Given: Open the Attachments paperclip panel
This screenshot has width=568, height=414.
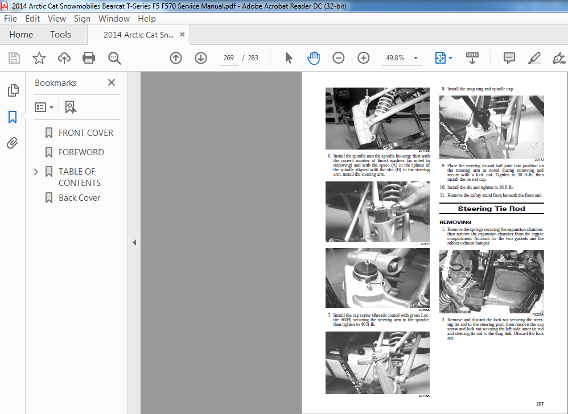Looking at the screenshot, I should [x=13, y=143].
